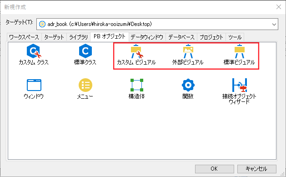This screenshot has width=286, height=177.
Task: Select the カスタム クラス icon
Action: 34,51
